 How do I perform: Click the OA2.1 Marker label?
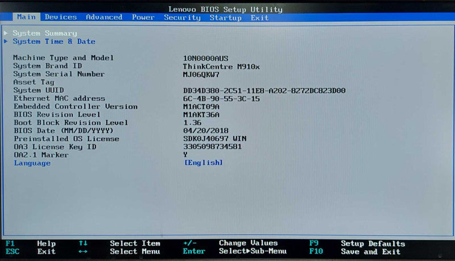[x=41, y=155]
